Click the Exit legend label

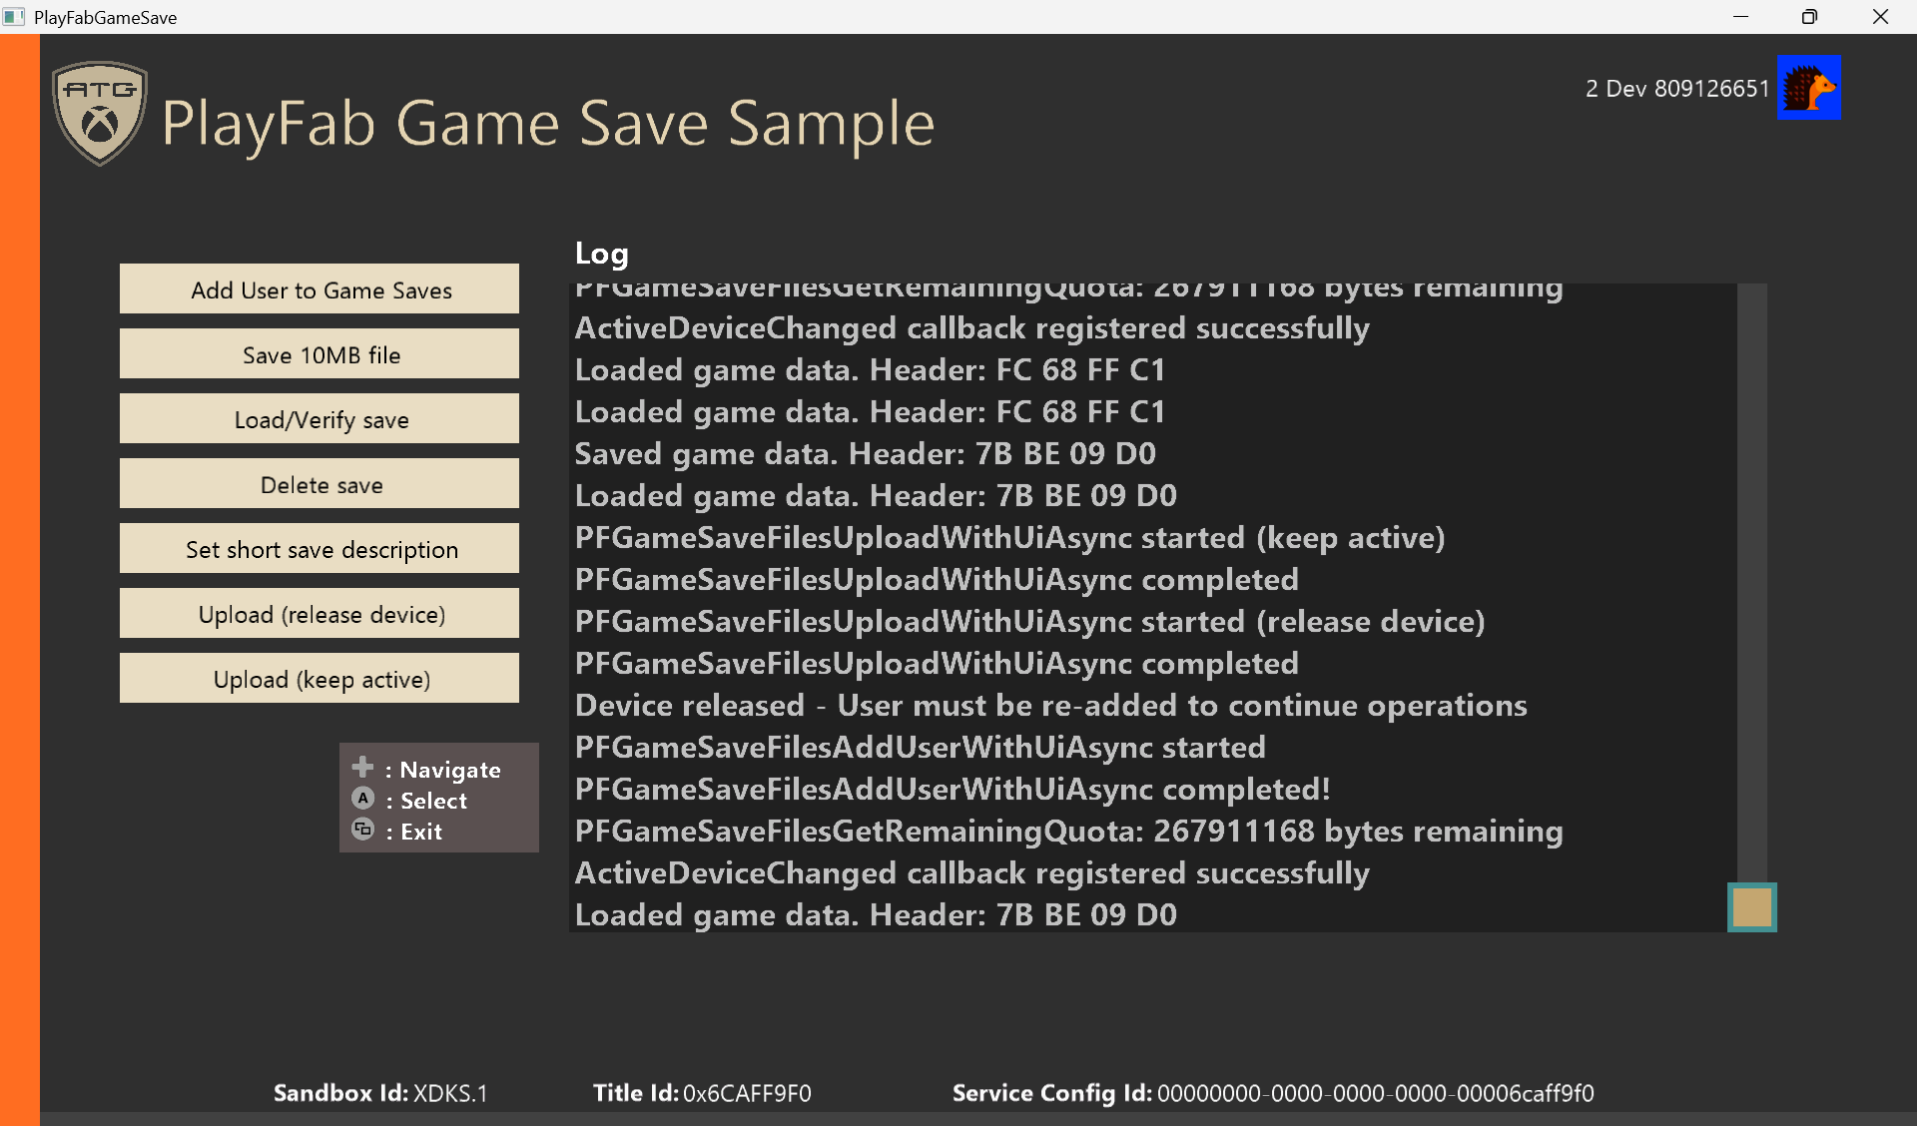(421, 832)
